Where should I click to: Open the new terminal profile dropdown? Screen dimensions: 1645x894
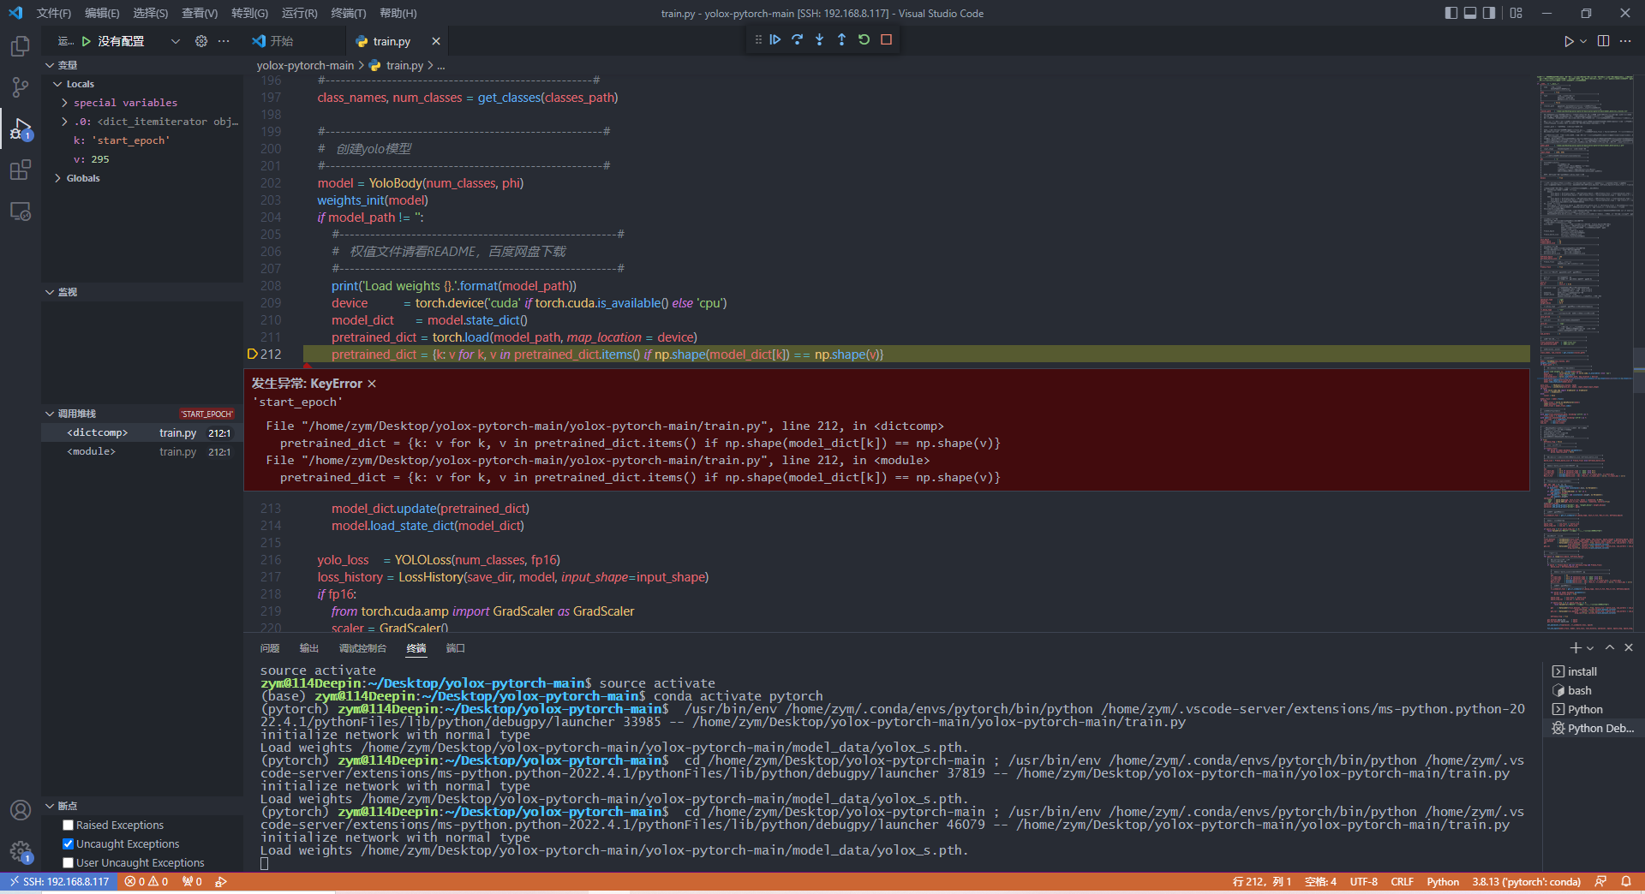(1591, 648)
